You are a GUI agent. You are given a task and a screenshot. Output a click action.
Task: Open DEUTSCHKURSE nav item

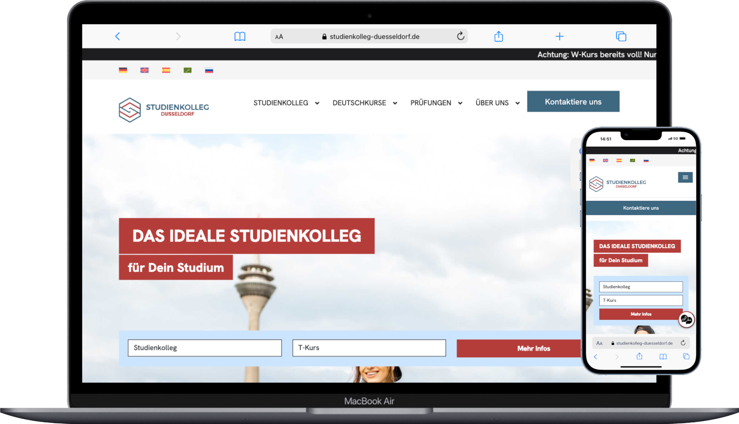(x=359, y=103)
